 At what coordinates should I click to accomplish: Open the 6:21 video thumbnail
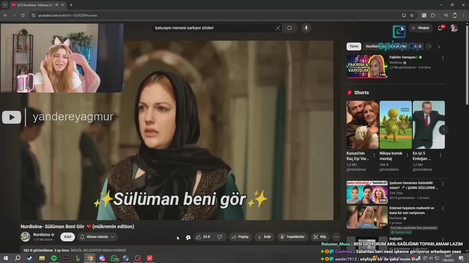[367, 217]
